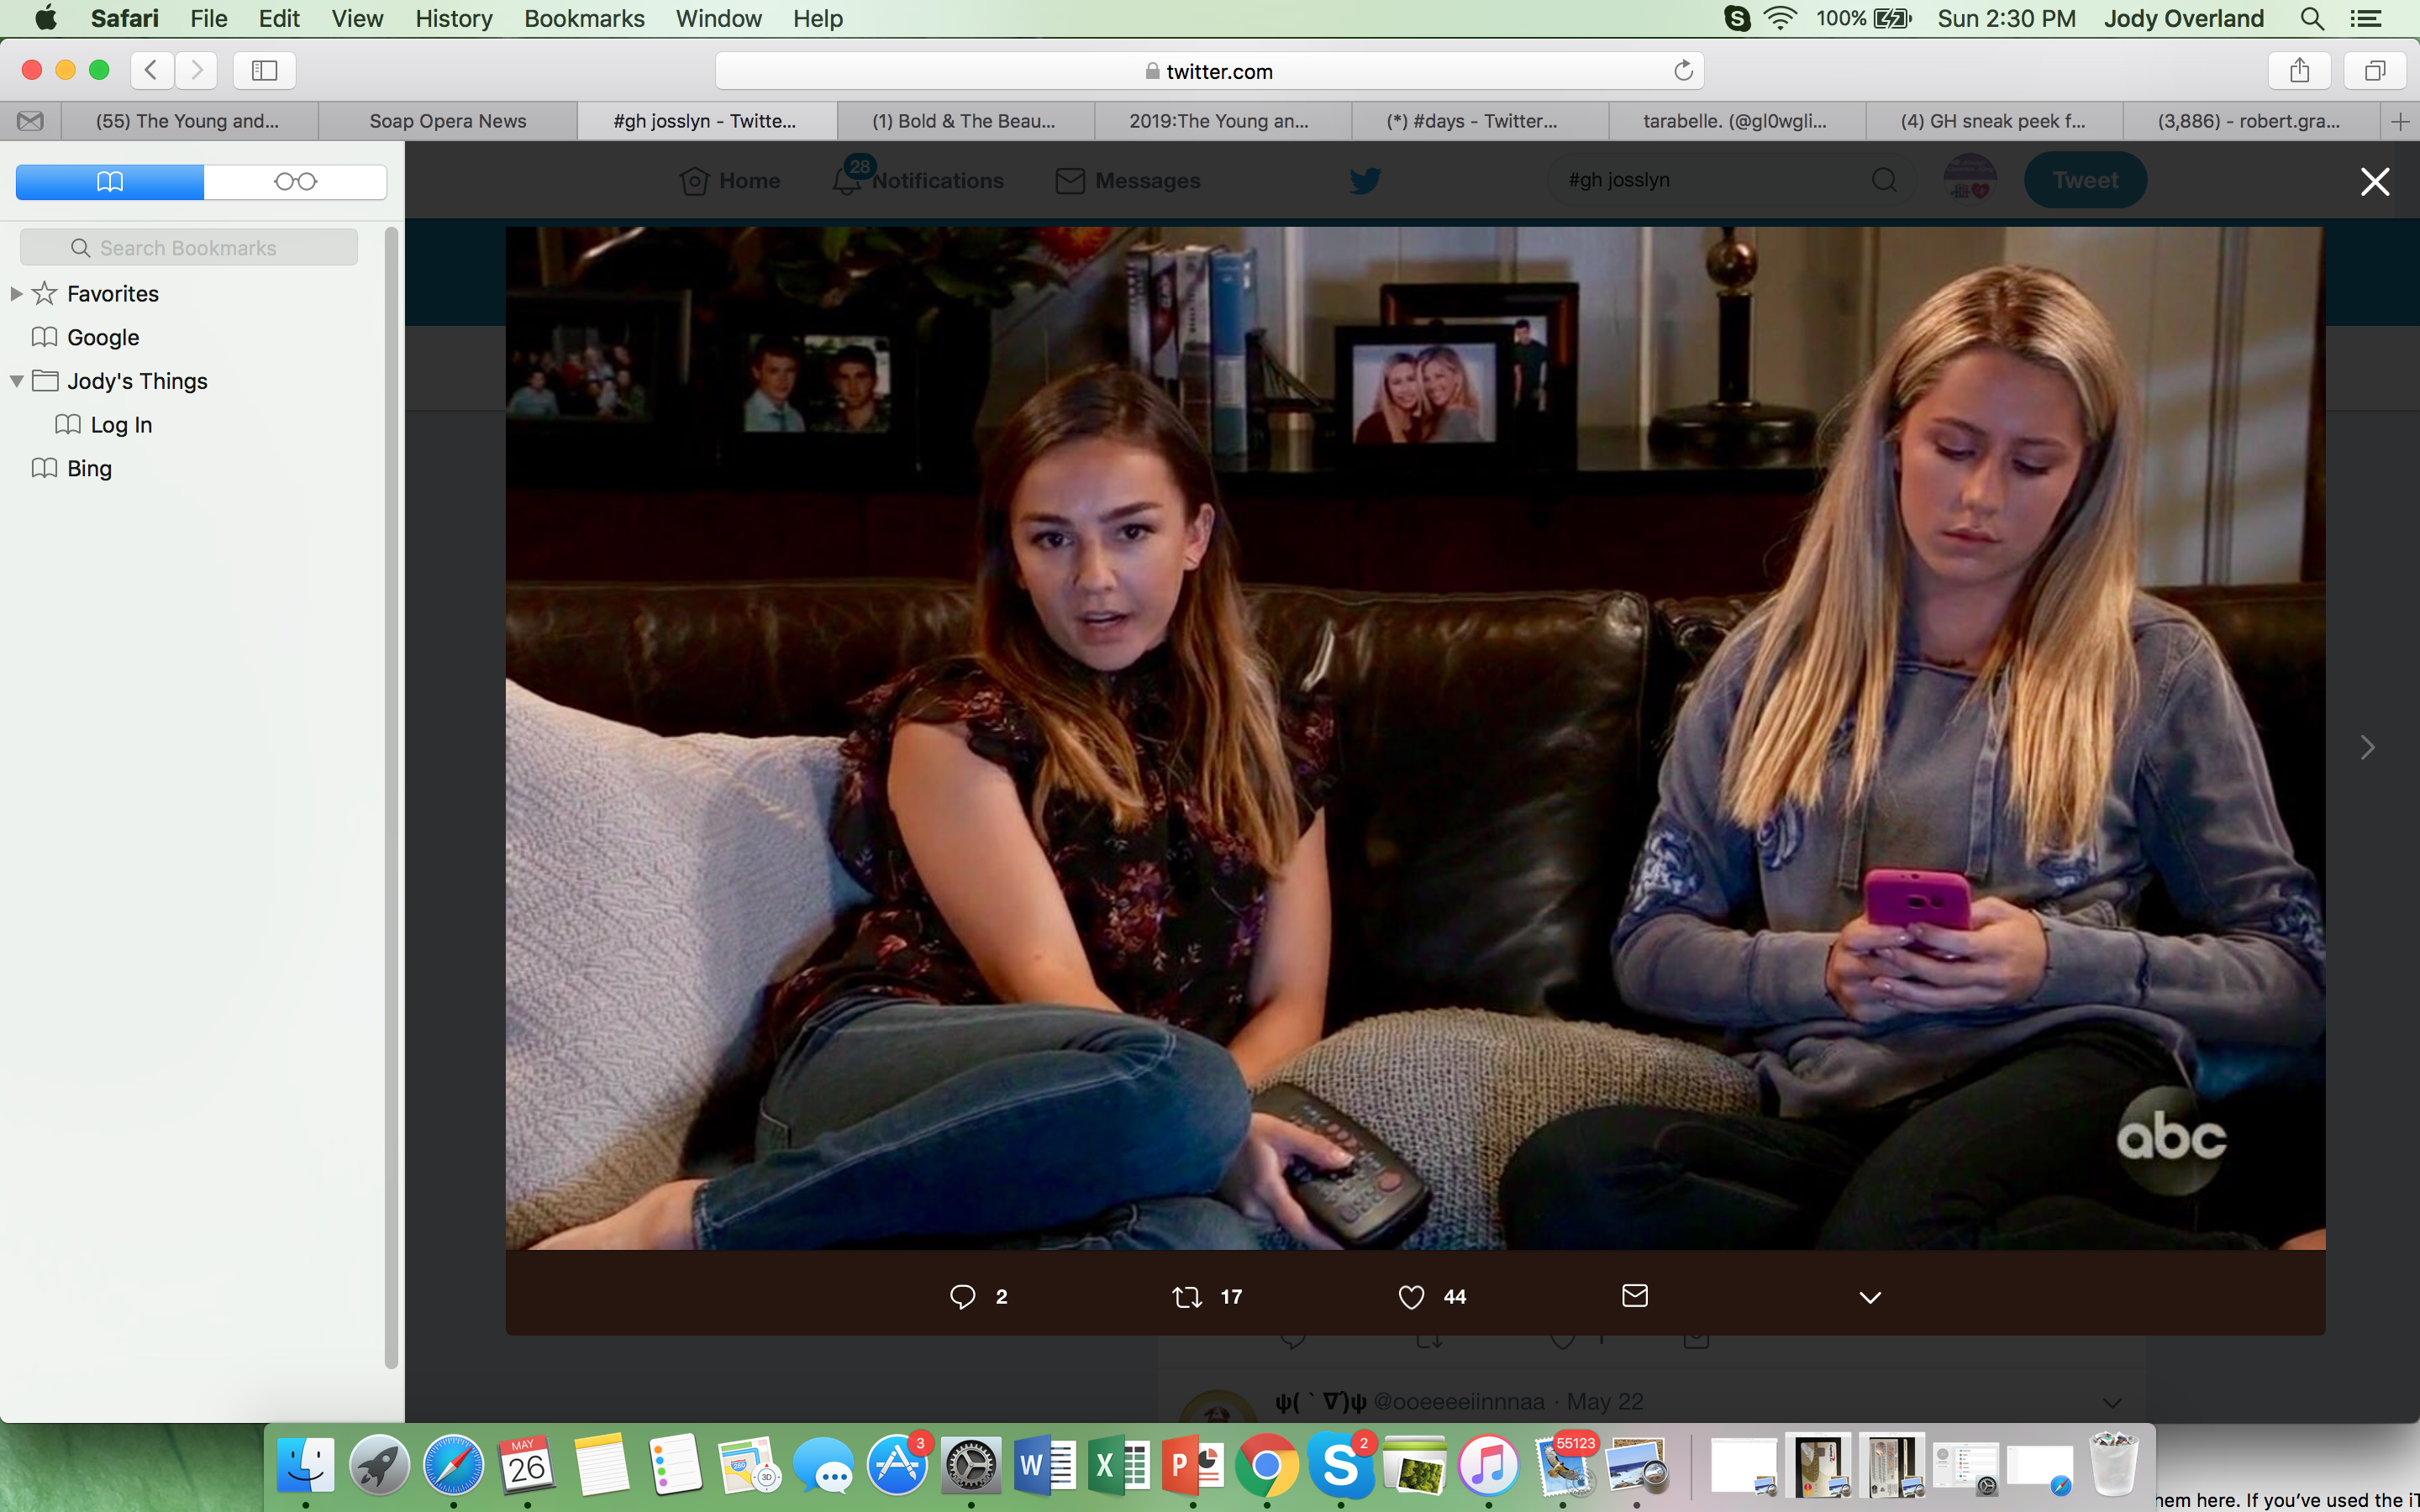The width and height of the screenshot is (2420, 1512).
Task: Open Launchpad from the Dock
Action: click(379, 1466)
